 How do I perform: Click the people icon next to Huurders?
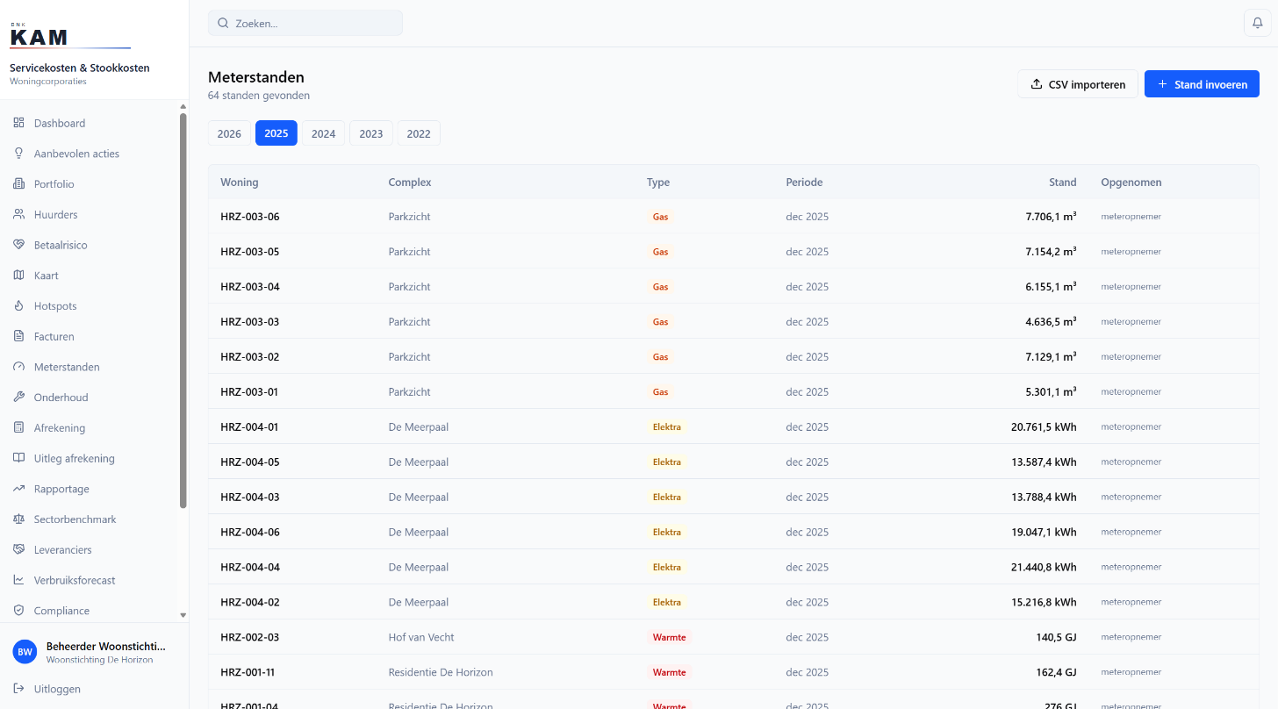18,214
